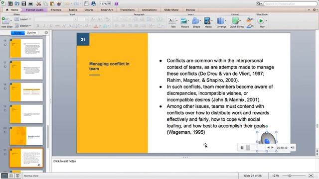This screenshot has width=319, height=179.
Task: Open the Animations tab
Action: pyautogui.click(x=149, y=10)
